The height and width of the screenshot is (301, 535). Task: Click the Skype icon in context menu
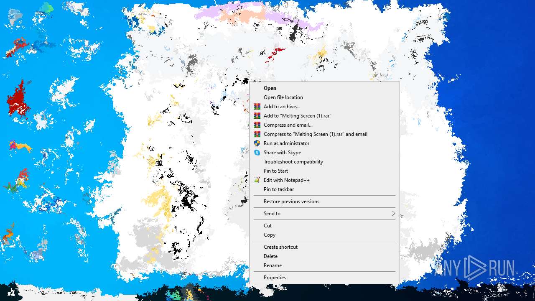pos(257,153)
